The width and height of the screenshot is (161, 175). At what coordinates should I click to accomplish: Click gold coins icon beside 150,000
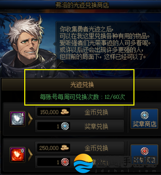[65, 112]
